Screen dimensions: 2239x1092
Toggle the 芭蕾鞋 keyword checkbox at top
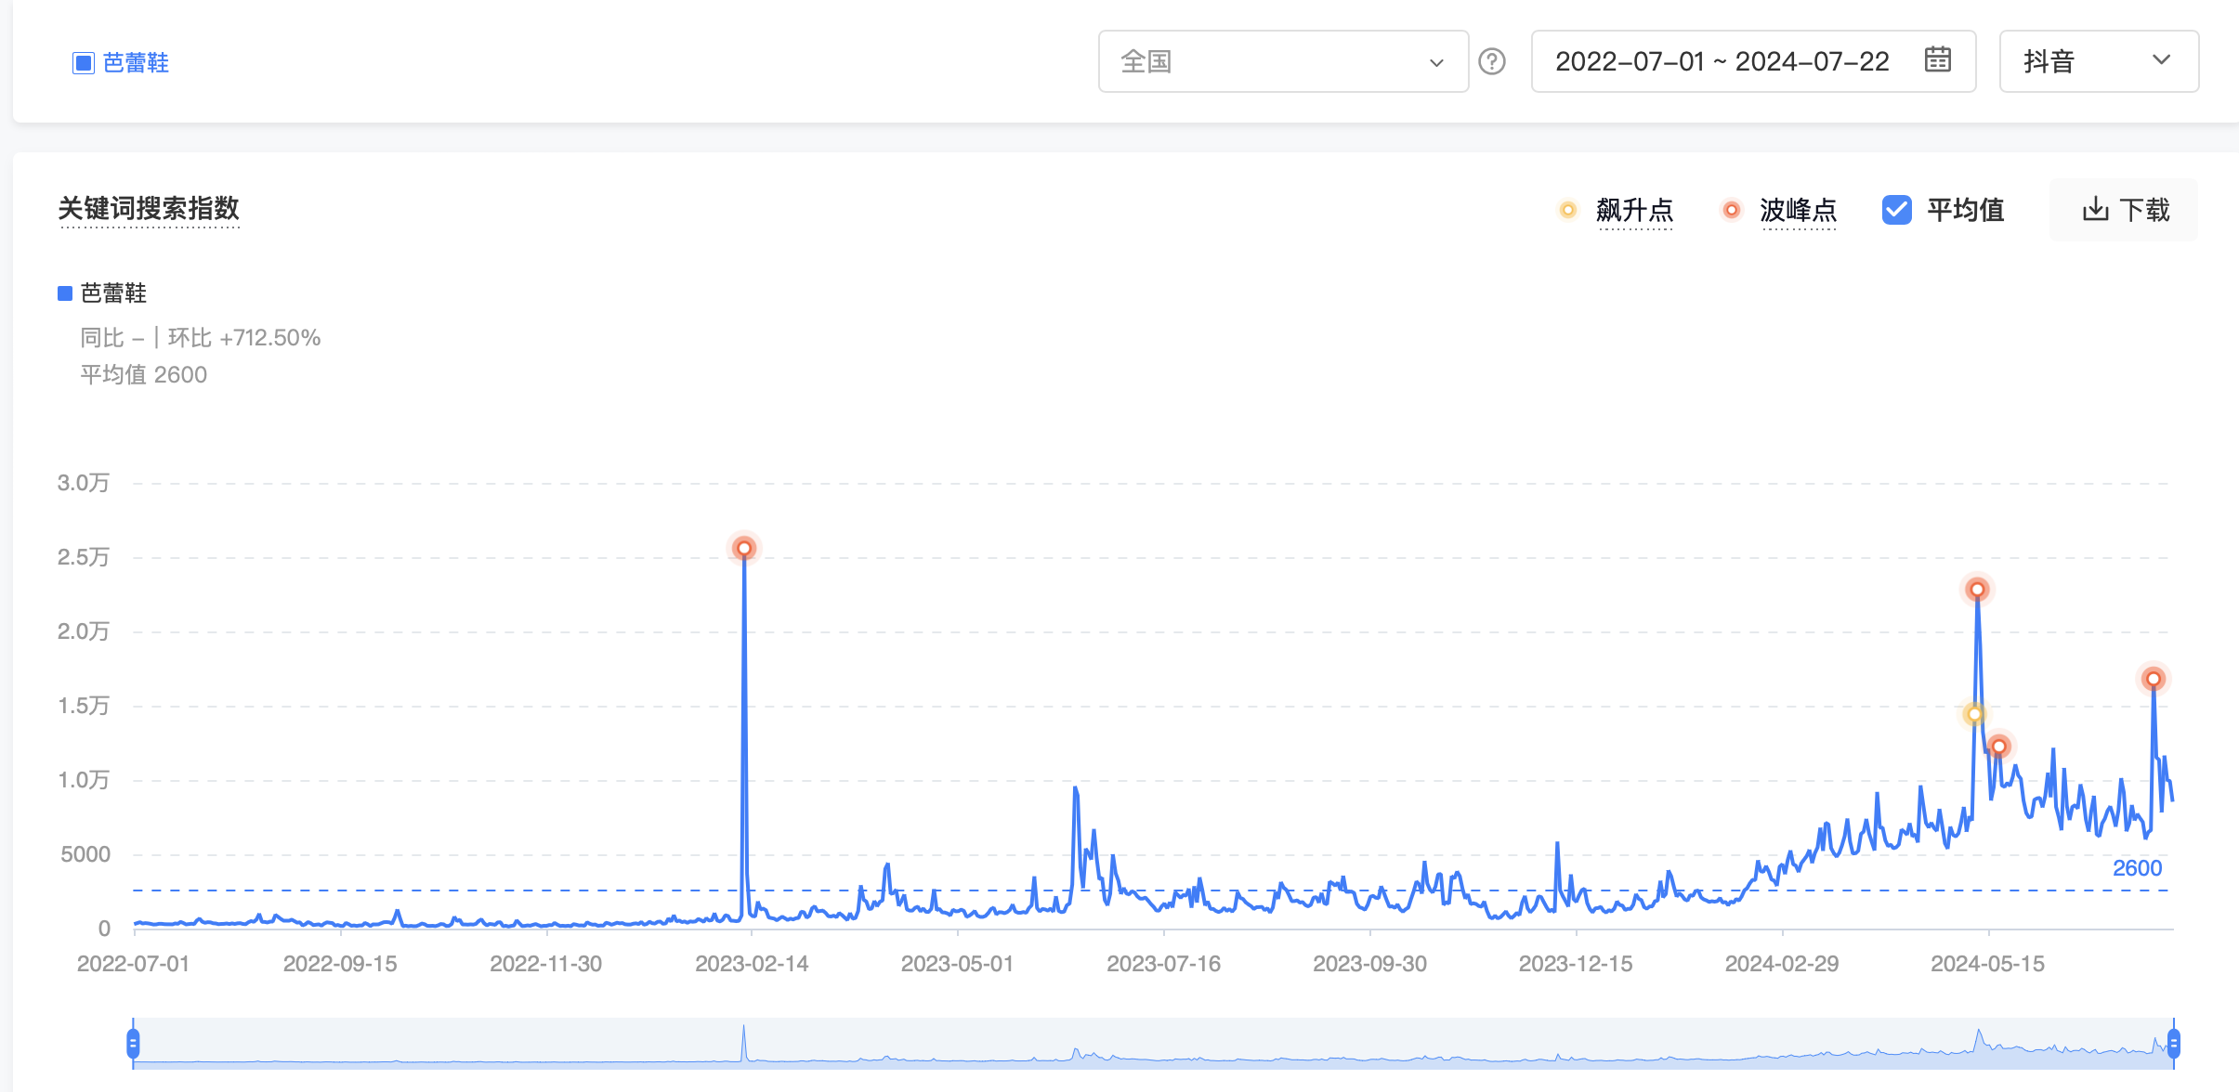pyautogui.click(x=84, y=63)
